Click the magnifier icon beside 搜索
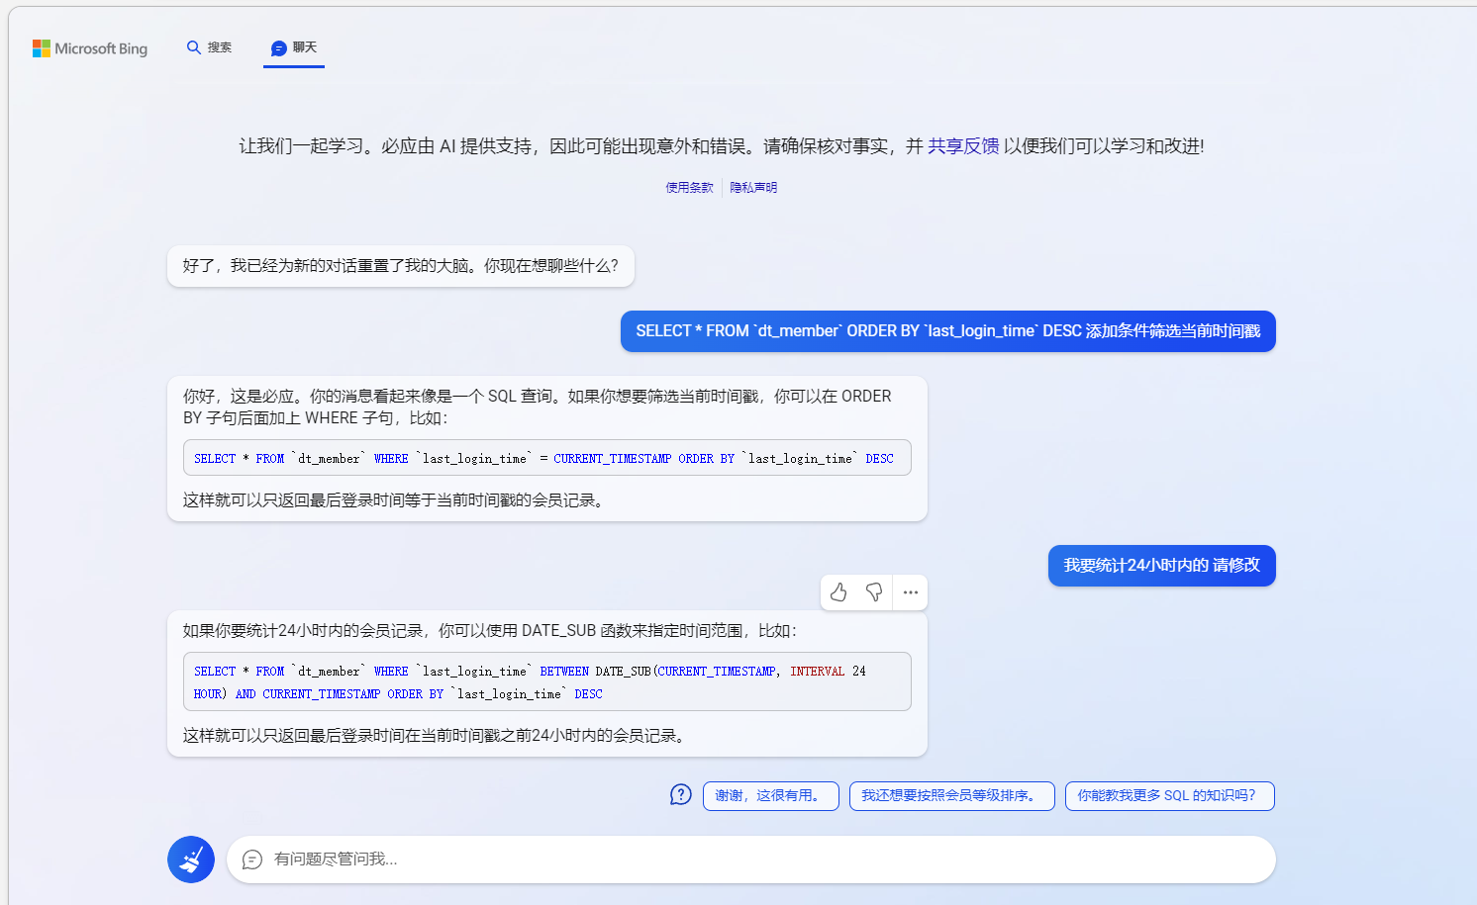Screen dimensions: 1477x905 [194, 47]
